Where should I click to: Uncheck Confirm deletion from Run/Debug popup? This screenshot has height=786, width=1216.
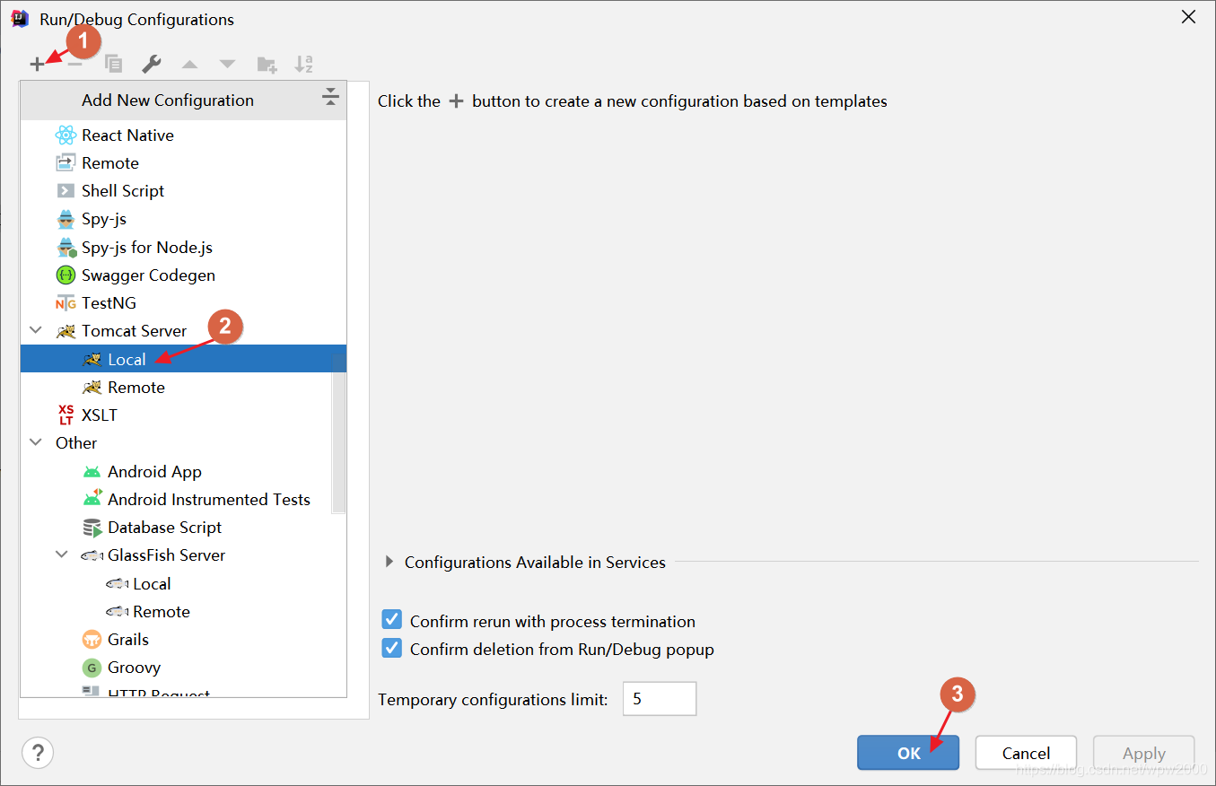391,648
